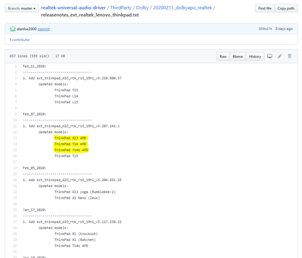Click the Raw button
The width and height of the screenshot is (302, 258).
coord(223,57)
